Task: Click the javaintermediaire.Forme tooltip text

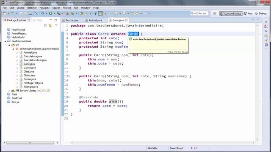Action: click(159, 39)
